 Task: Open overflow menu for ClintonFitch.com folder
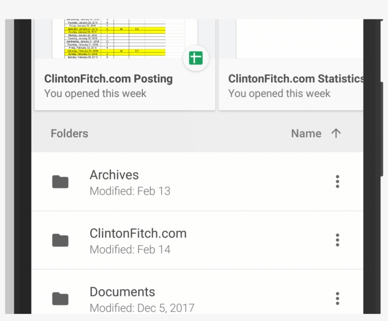coord(337,240)
